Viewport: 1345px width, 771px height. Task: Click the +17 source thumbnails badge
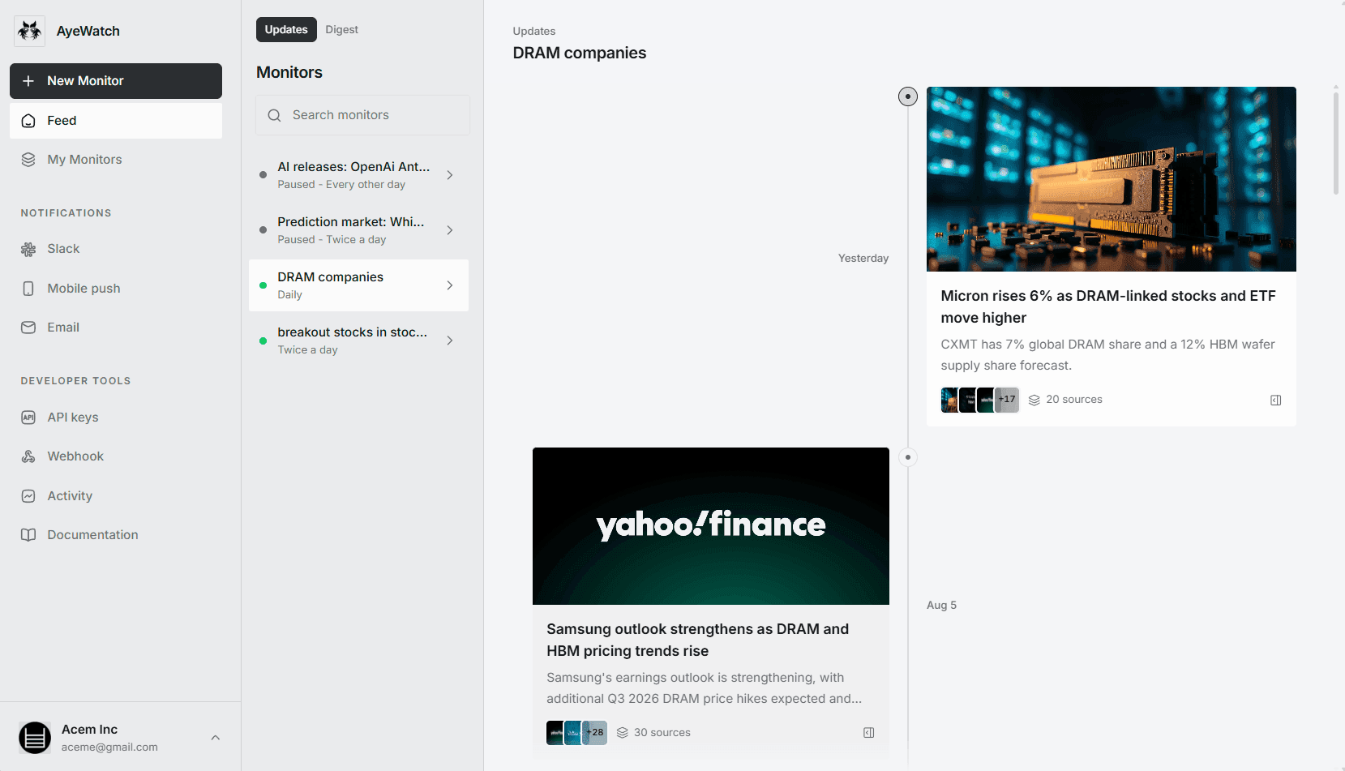point(1007,400)
